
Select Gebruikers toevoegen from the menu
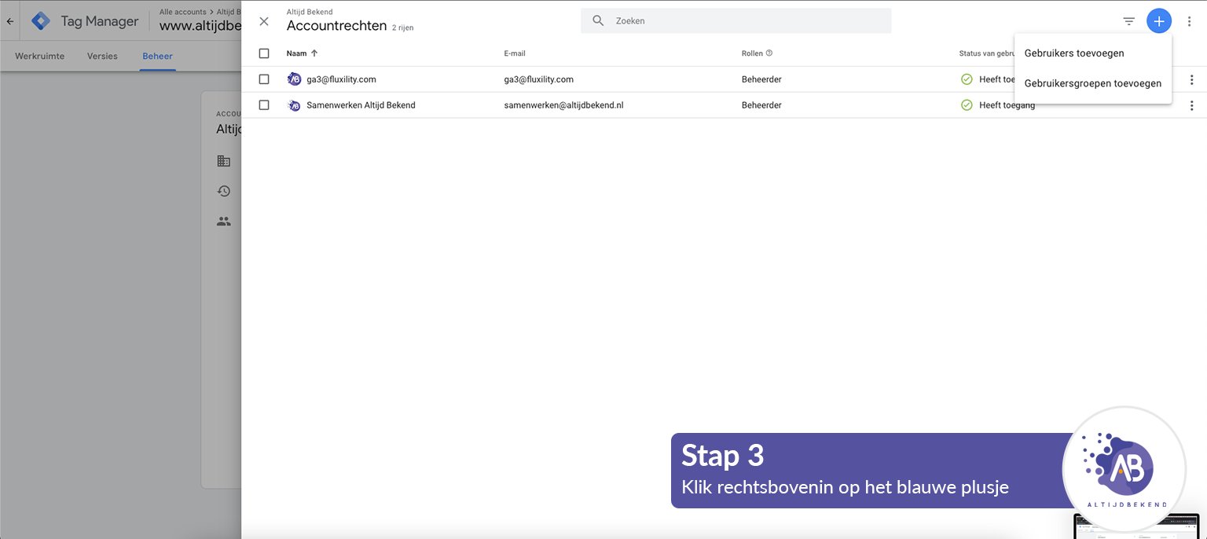coord(1073,53)
